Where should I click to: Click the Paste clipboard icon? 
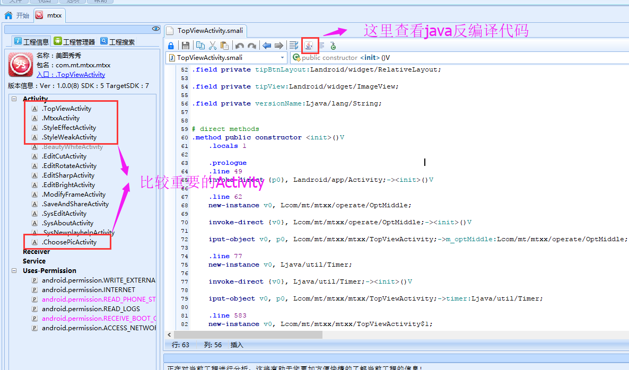(225, 46)
